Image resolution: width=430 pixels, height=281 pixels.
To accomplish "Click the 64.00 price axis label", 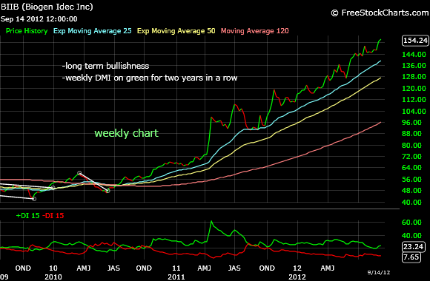I will (411, 168).
